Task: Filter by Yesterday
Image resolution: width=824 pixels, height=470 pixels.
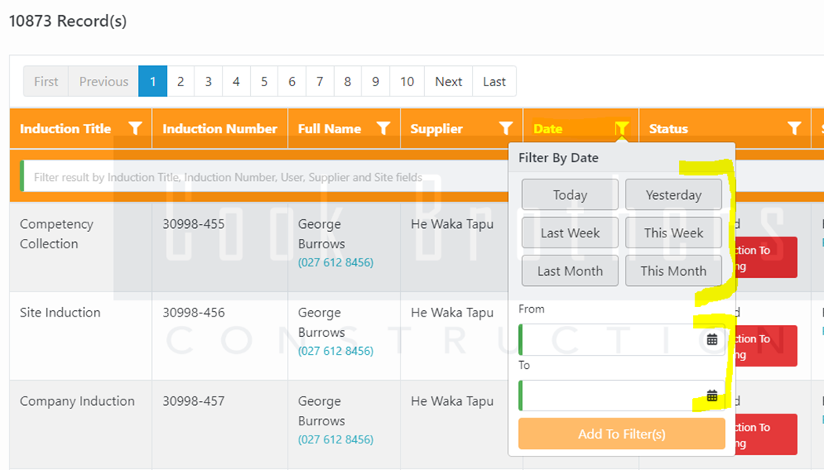Action: click(673, 195)
